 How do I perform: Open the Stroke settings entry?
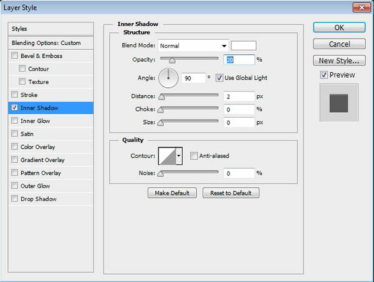pyautogui.click(x=29, y=95)
